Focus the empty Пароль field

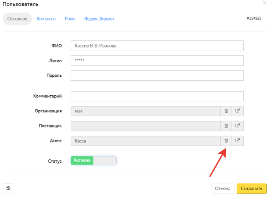click(x=157, y=75)
